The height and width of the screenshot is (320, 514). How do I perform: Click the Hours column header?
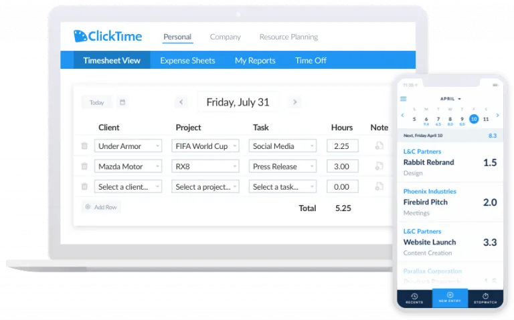point(342,128)
